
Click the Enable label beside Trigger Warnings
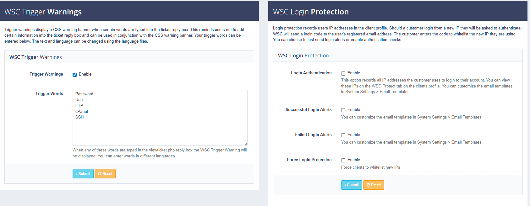coord(85,74)
